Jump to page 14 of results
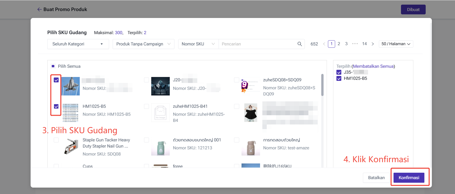 pos(364,44)
